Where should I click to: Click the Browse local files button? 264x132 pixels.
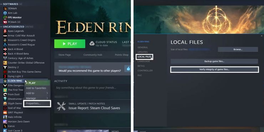point(238,50)
